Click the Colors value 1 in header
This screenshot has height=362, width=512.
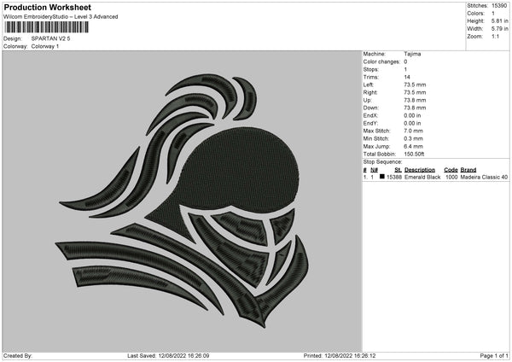(x=493, y=14)
